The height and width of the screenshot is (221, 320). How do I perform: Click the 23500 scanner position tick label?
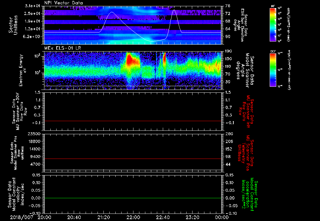coord(34,134)
